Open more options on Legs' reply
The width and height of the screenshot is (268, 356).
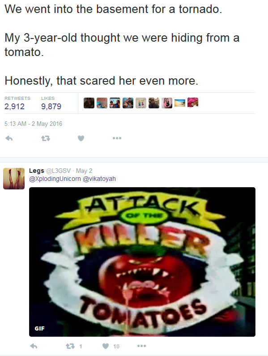tap(141, 346)
